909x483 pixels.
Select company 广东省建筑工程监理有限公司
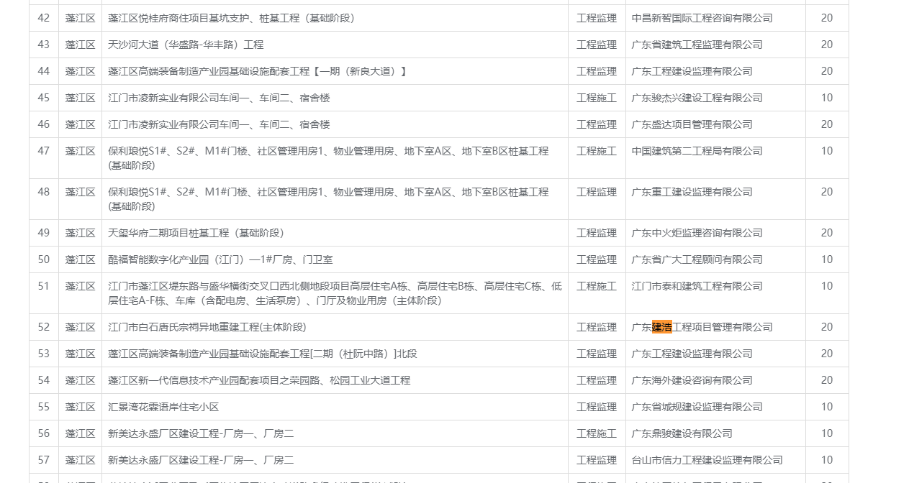coord(697,45)
